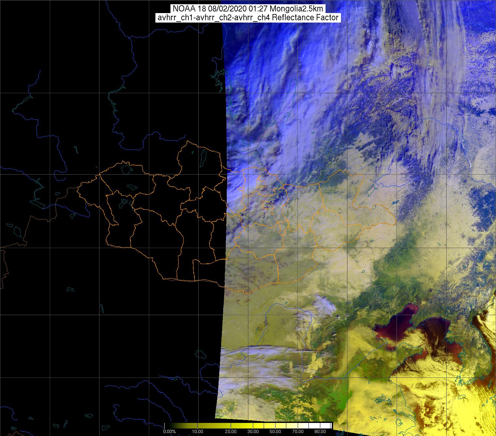Click the 50.00 colorbar label

(x=276, y=431)
